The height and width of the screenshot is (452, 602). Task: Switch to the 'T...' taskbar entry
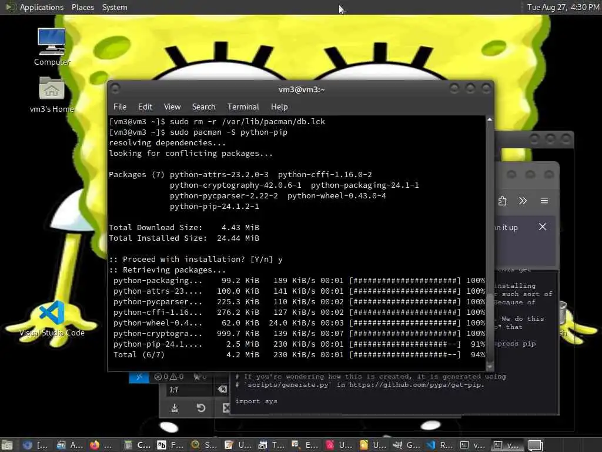[x=271, y=445]
